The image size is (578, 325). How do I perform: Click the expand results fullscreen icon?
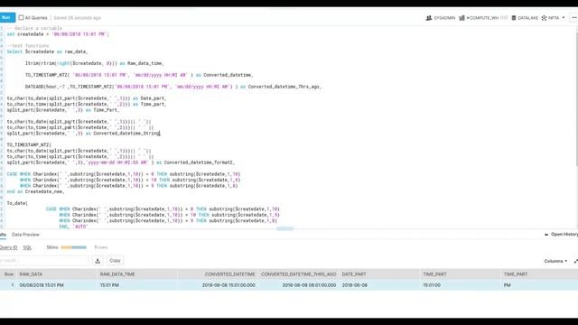click(576, 261)
